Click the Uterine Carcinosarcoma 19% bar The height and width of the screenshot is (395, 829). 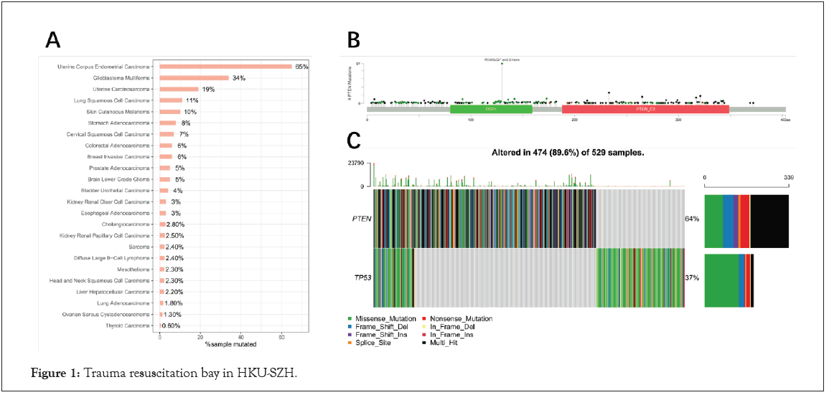179,90
